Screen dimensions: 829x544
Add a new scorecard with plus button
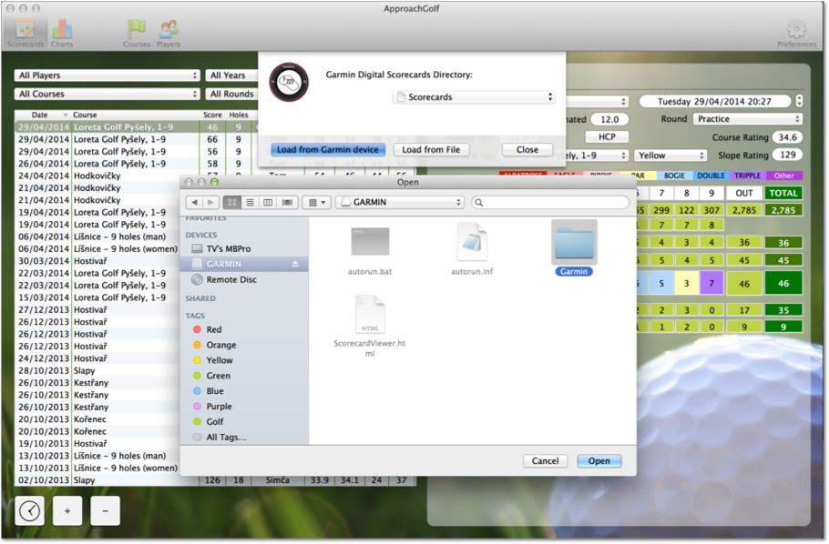tap(67, 510)
